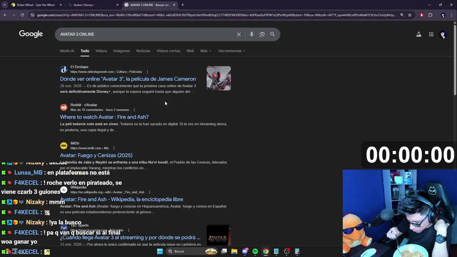Open 'Where to watch Avatar: Fire and Ash?' link
The image size is (457, 257).
104,117
